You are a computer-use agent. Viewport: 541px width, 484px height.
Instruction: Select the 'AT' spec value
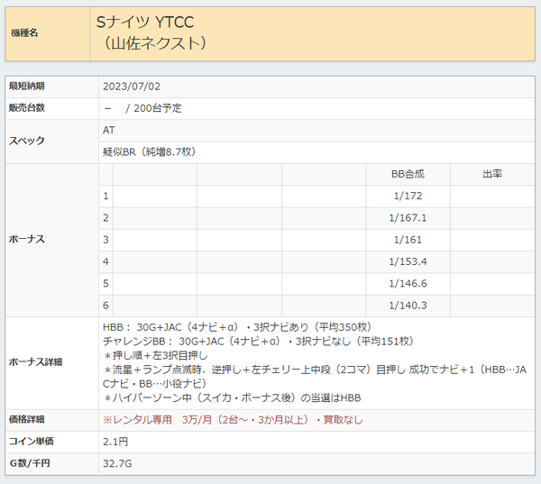(x=109, y=130)
